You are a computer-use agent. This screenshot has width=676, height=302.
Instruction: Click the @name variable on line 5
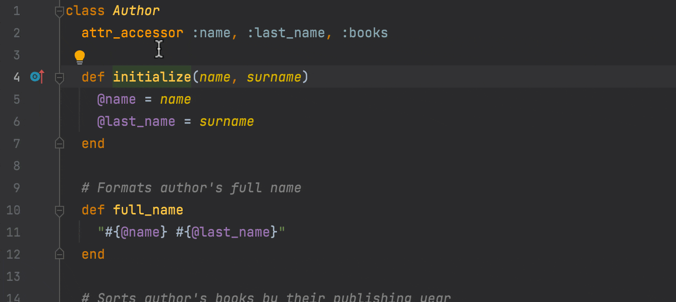point(117,99)
